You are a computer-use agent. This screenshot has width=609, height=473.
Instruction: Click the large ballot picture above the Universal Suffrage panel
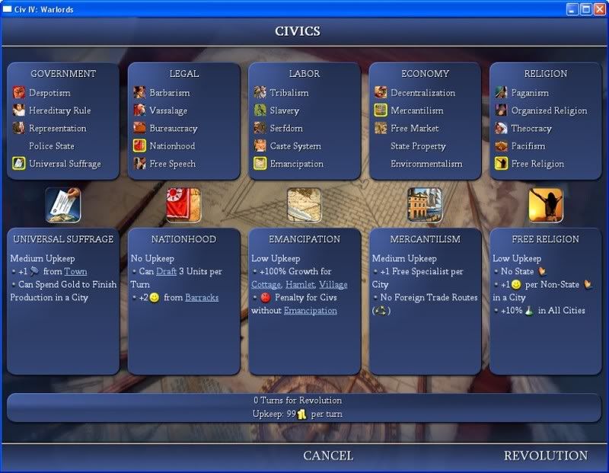point(63,205)
